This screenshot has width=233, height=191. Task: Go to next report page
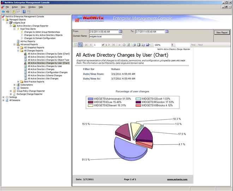pos(109,45)
